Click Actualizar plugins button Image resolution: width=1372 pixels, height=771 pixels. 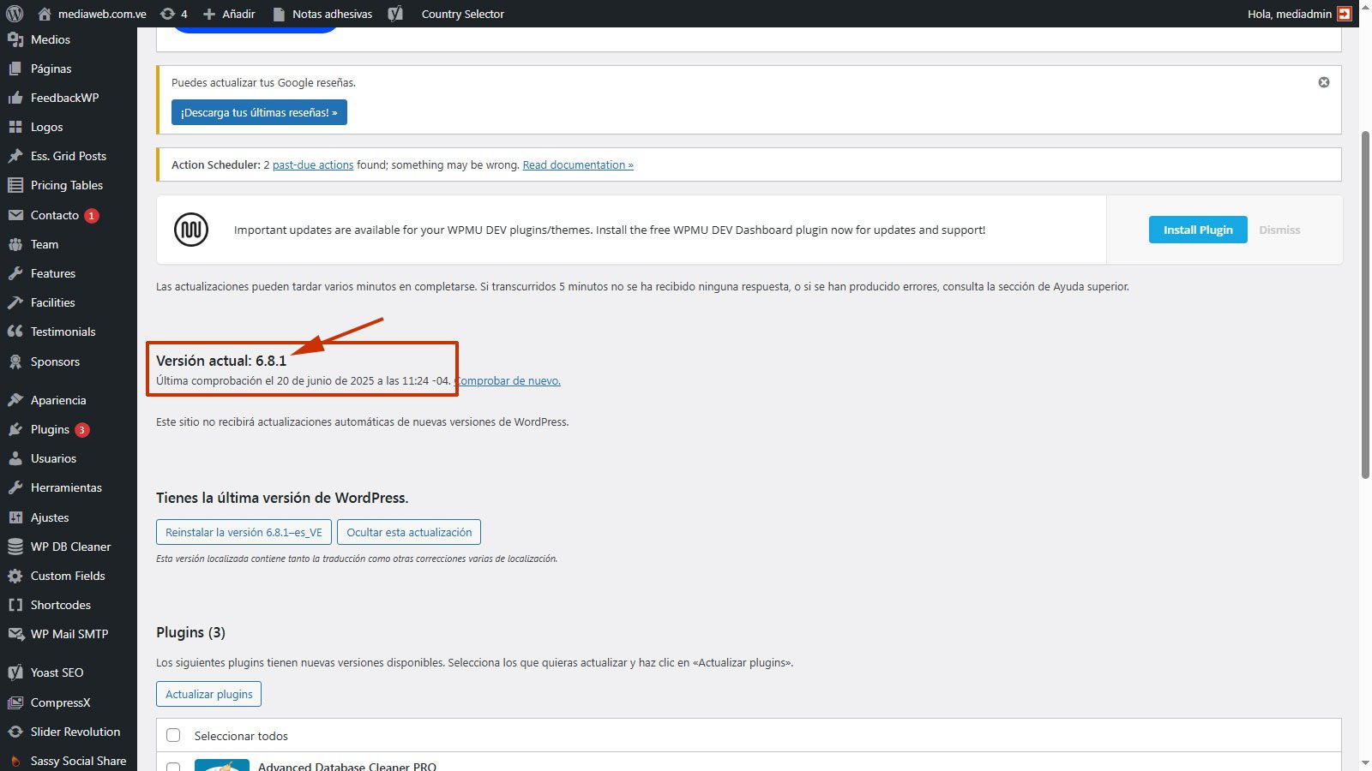pos(209,694)
